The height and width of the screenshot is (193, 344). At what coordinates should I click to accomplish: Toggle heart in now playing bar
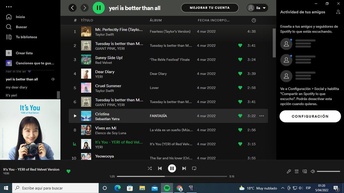coord(68,171)
